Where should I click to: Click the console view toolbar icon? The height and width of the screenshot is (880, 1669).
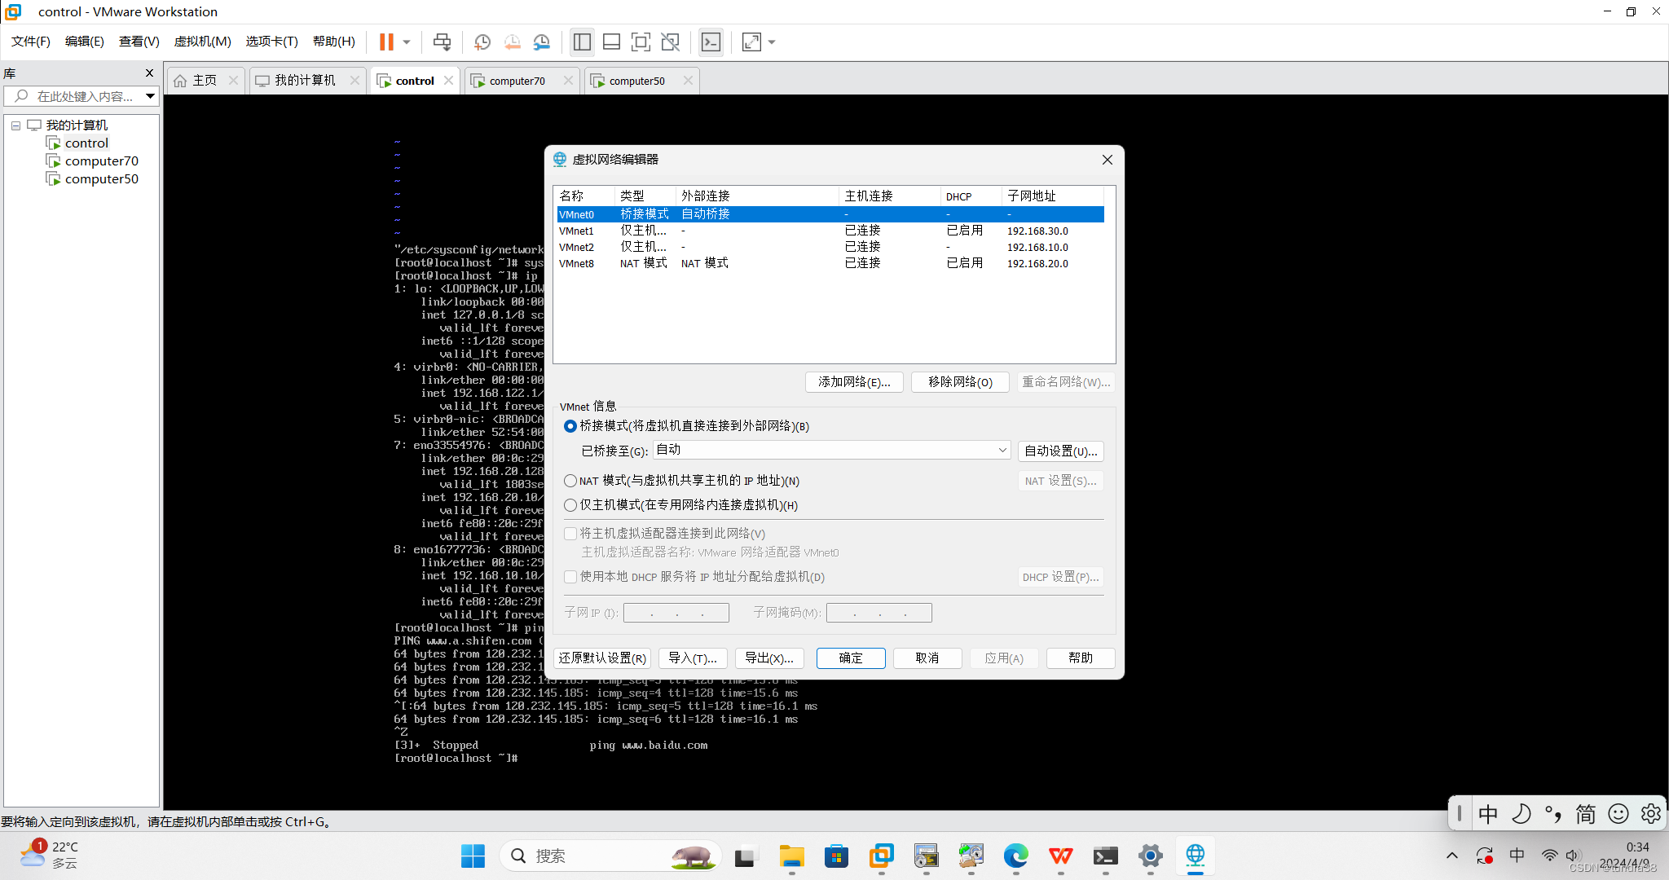[x=711, y=42]
